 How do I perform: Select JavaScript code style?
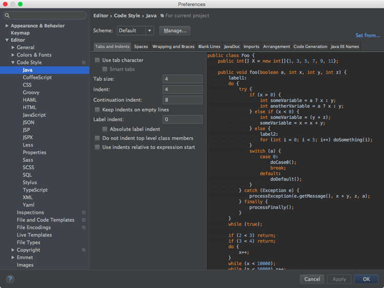pos(34,115)
